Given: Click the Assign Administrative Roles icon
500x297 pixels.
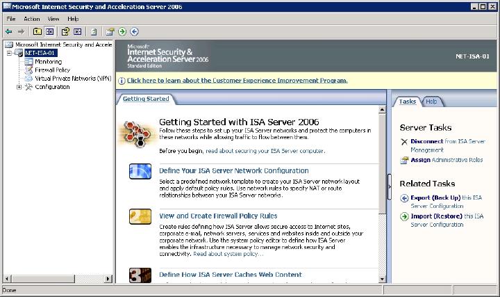Looking at the screenshot, I should (404, 160).
